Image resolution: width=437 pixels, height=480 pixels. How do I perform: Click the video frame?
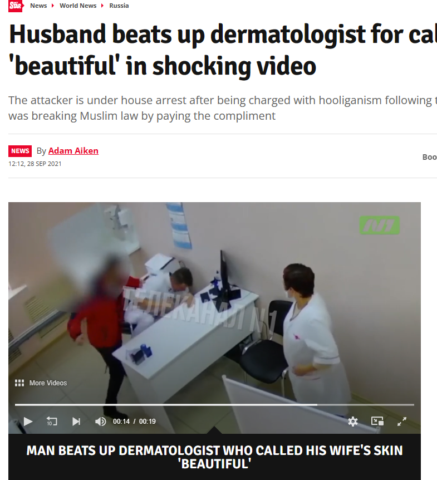[214, 306]
